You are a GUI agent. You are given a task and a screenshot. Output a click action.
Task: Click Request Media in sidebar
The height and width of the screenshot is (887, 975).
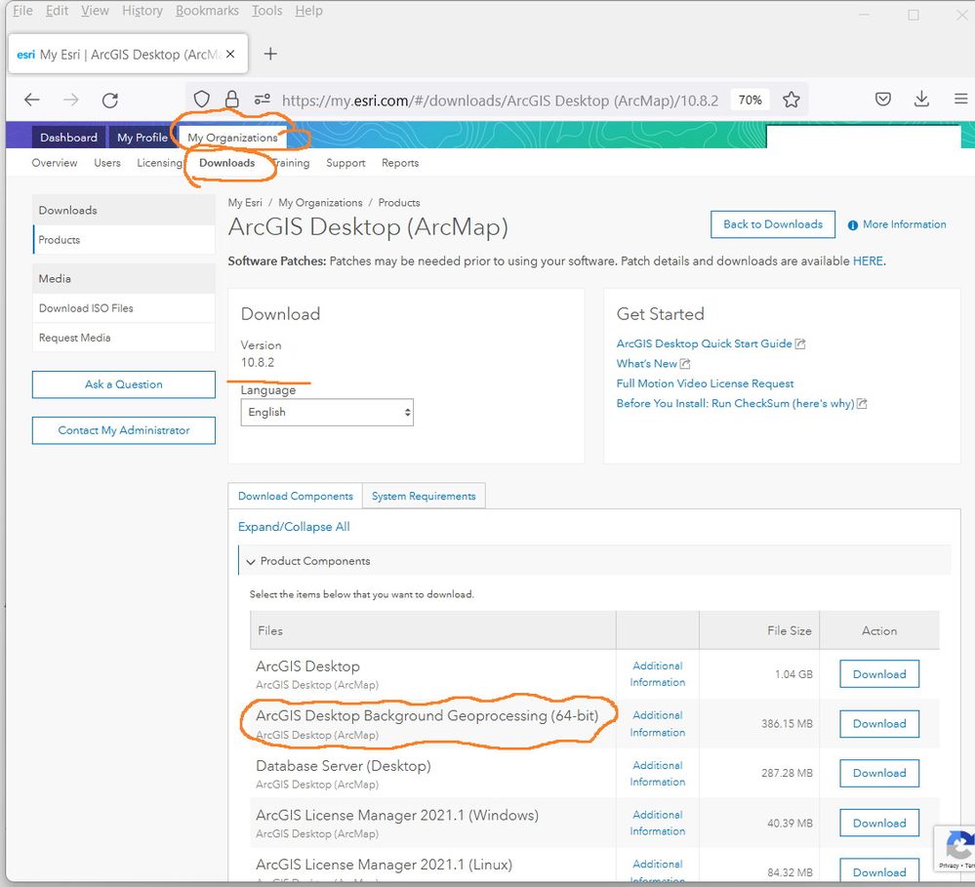[x=124, y=338]
